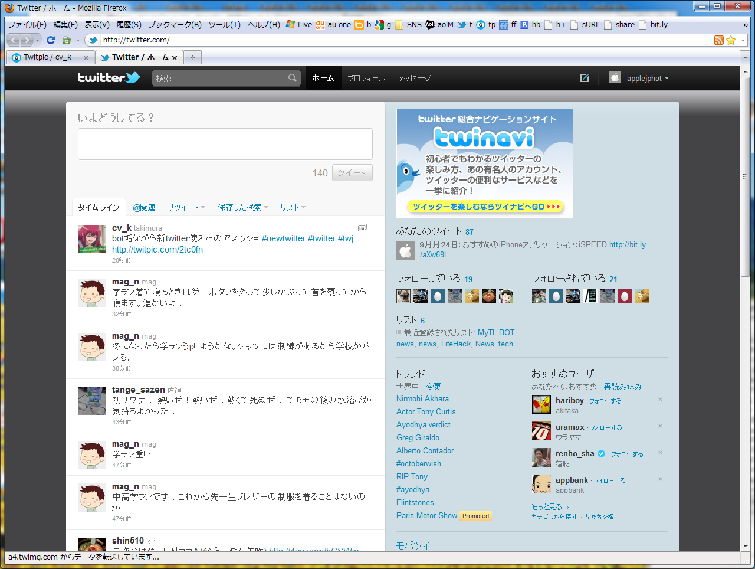Dismiss uramax suggestion with X
The width and height of the screenshot is (755, 569).
click(x=660, y=426)
